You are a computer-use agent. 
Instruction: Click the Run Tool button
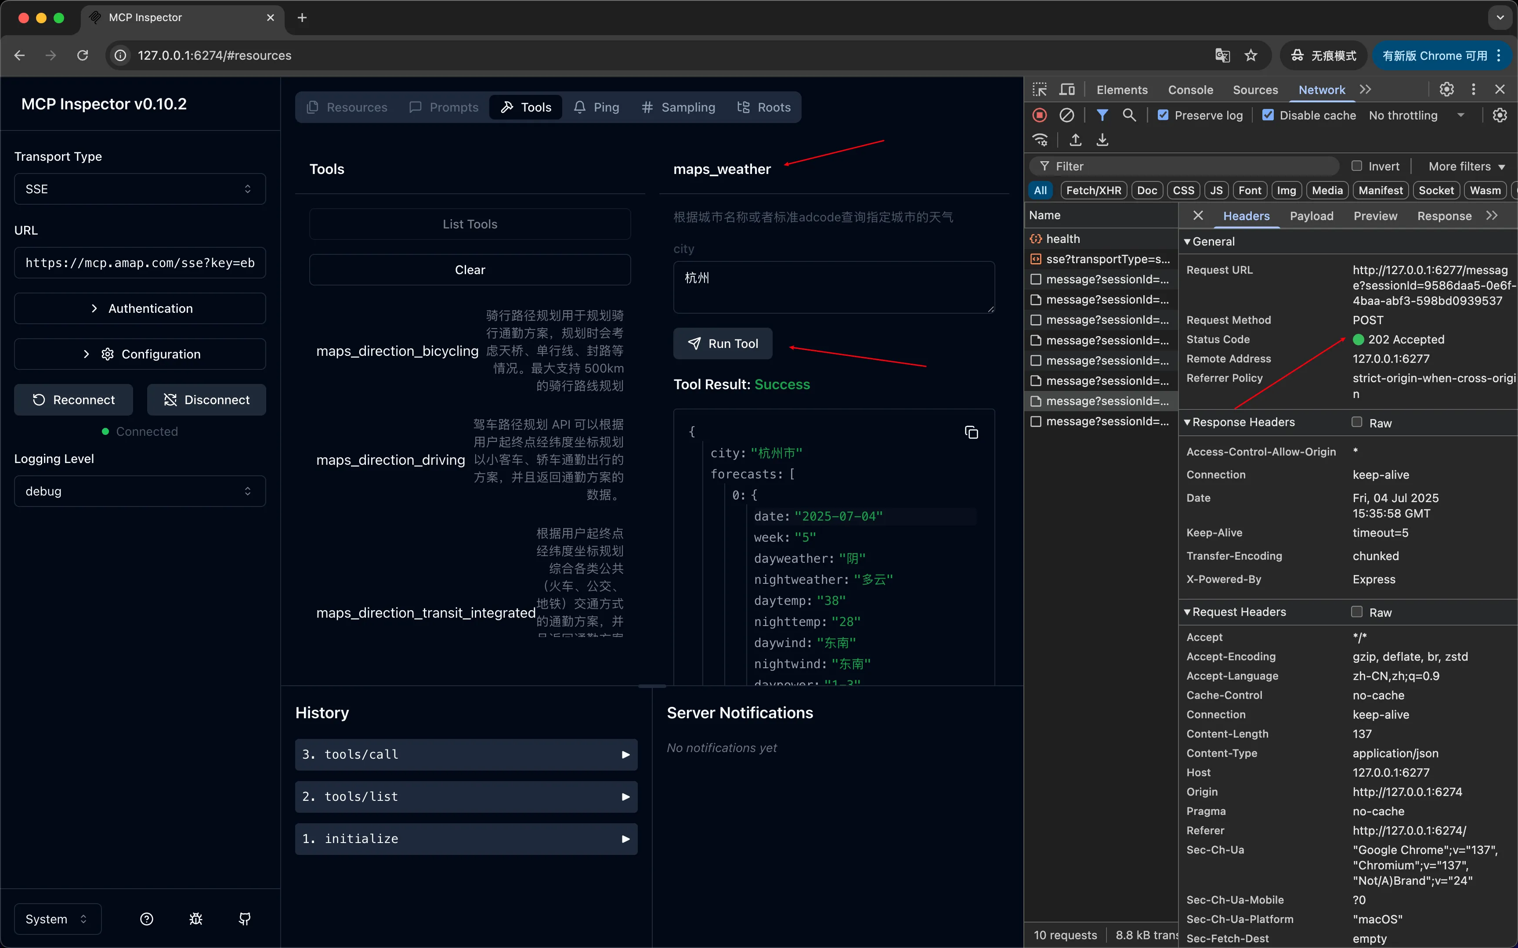tap(723, 344)
